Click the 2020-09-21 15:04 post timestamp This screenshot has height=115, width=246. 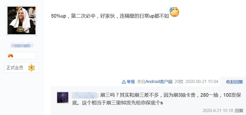coord(202,82)
